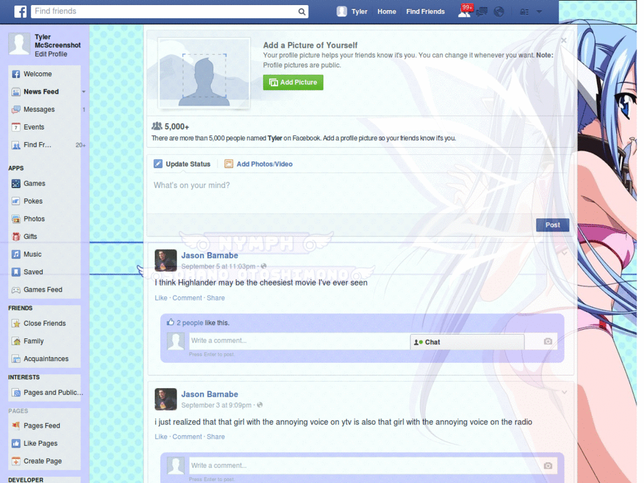Comment on the Highlander movie post

187,298
